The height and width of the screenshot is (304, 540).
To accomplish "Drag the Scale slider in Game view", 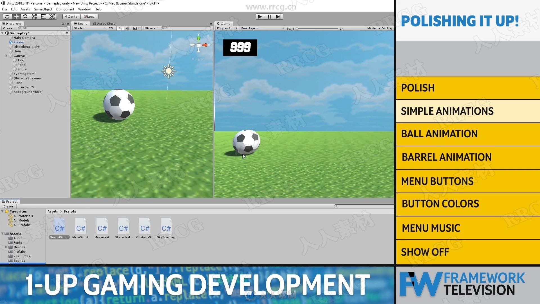I will pyautogui.click(x=299, y=29).
